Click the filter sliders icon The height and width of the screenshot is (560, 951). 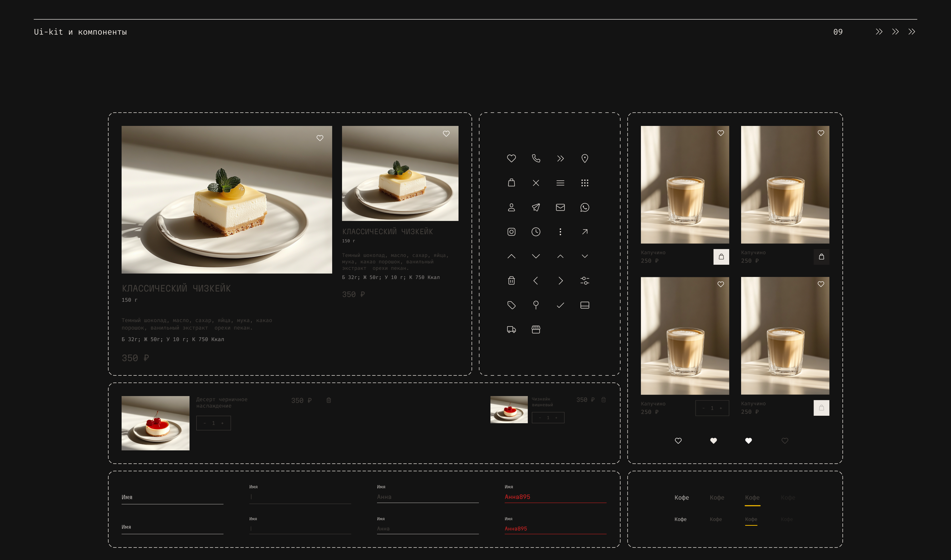[585, 280]
